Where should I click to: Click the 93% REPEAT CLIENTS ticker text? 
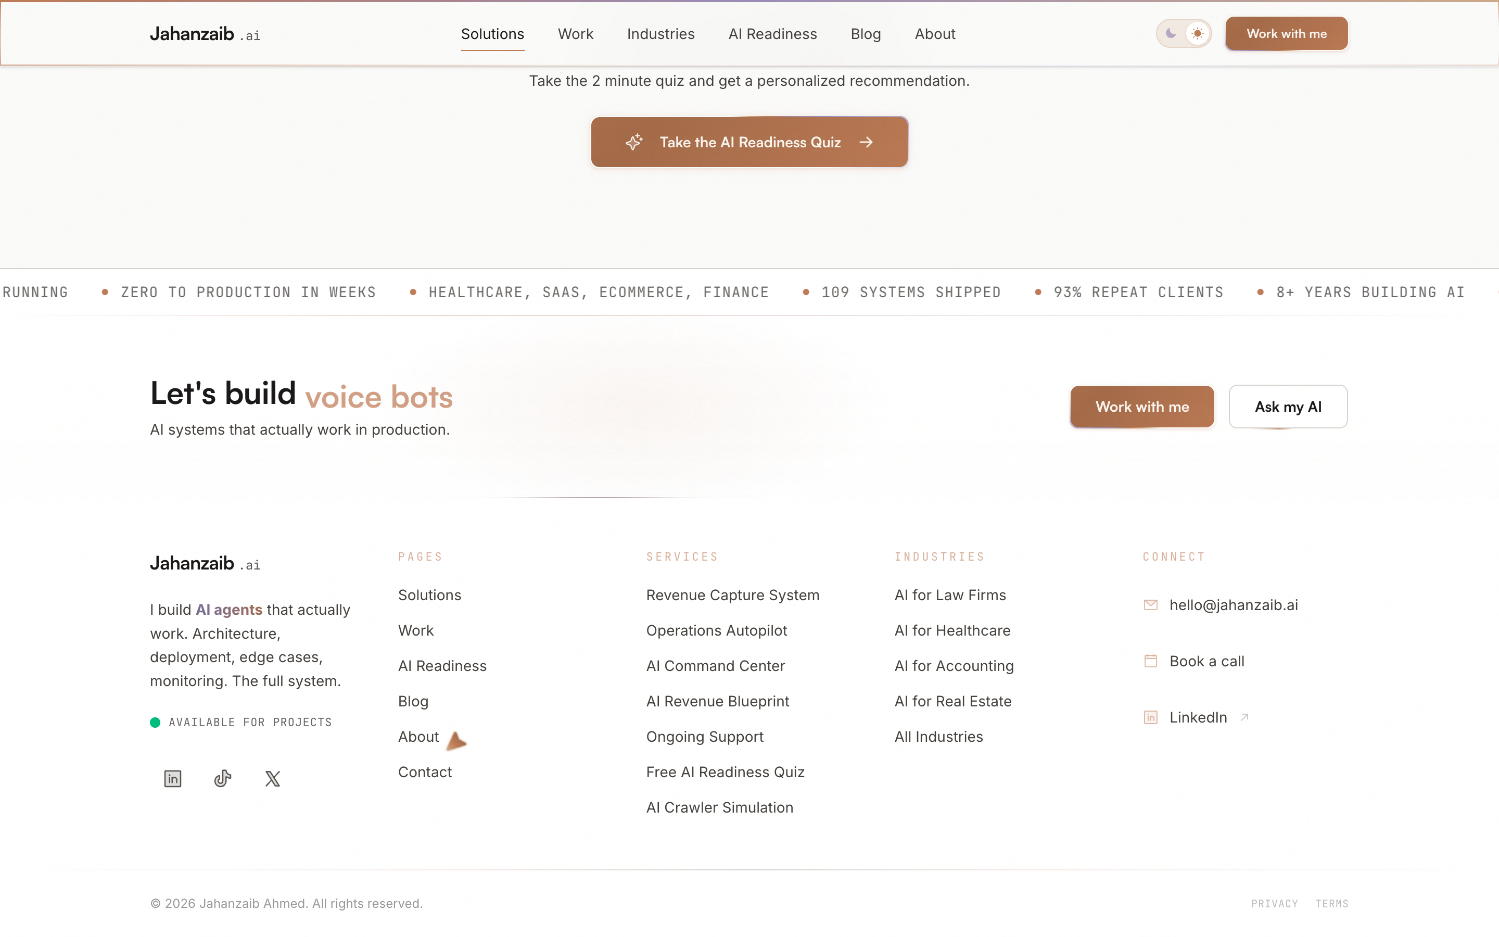pos(1138,292)
